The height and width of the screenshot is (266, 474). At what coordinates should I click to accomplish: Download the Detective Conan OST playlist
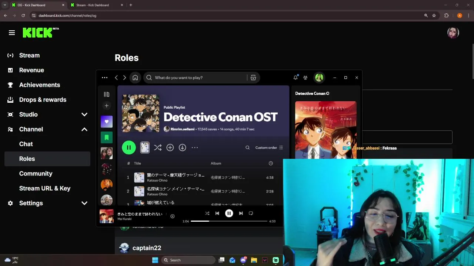182,147
